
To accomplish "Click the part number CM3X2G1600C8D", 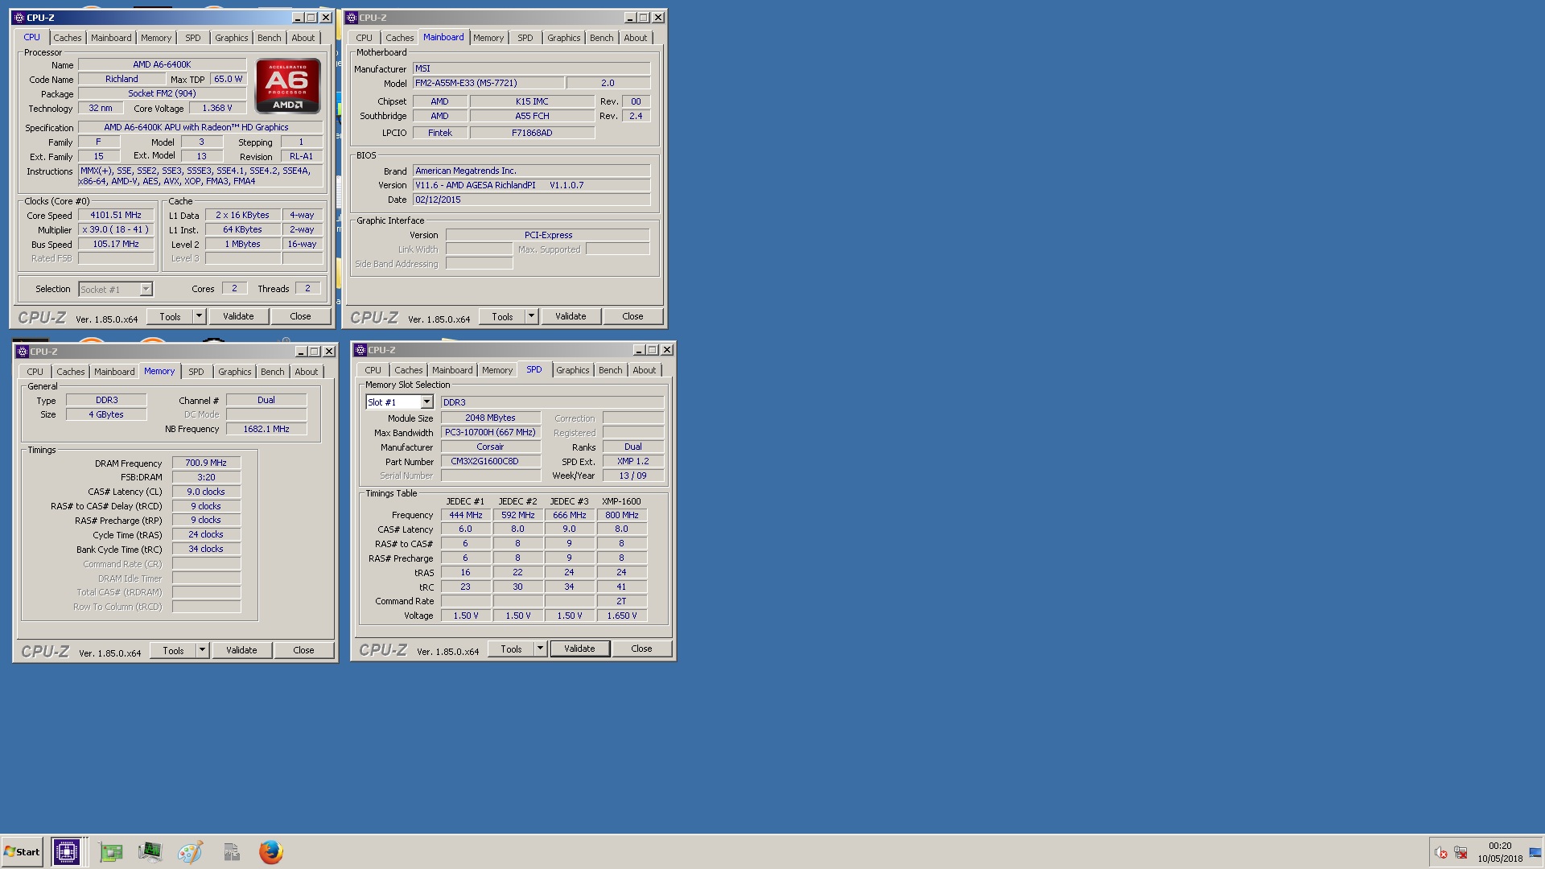I will click(x=491, y=461).
